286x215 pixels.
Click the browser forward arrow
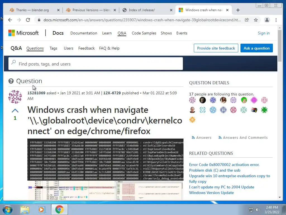pos(19,20)
